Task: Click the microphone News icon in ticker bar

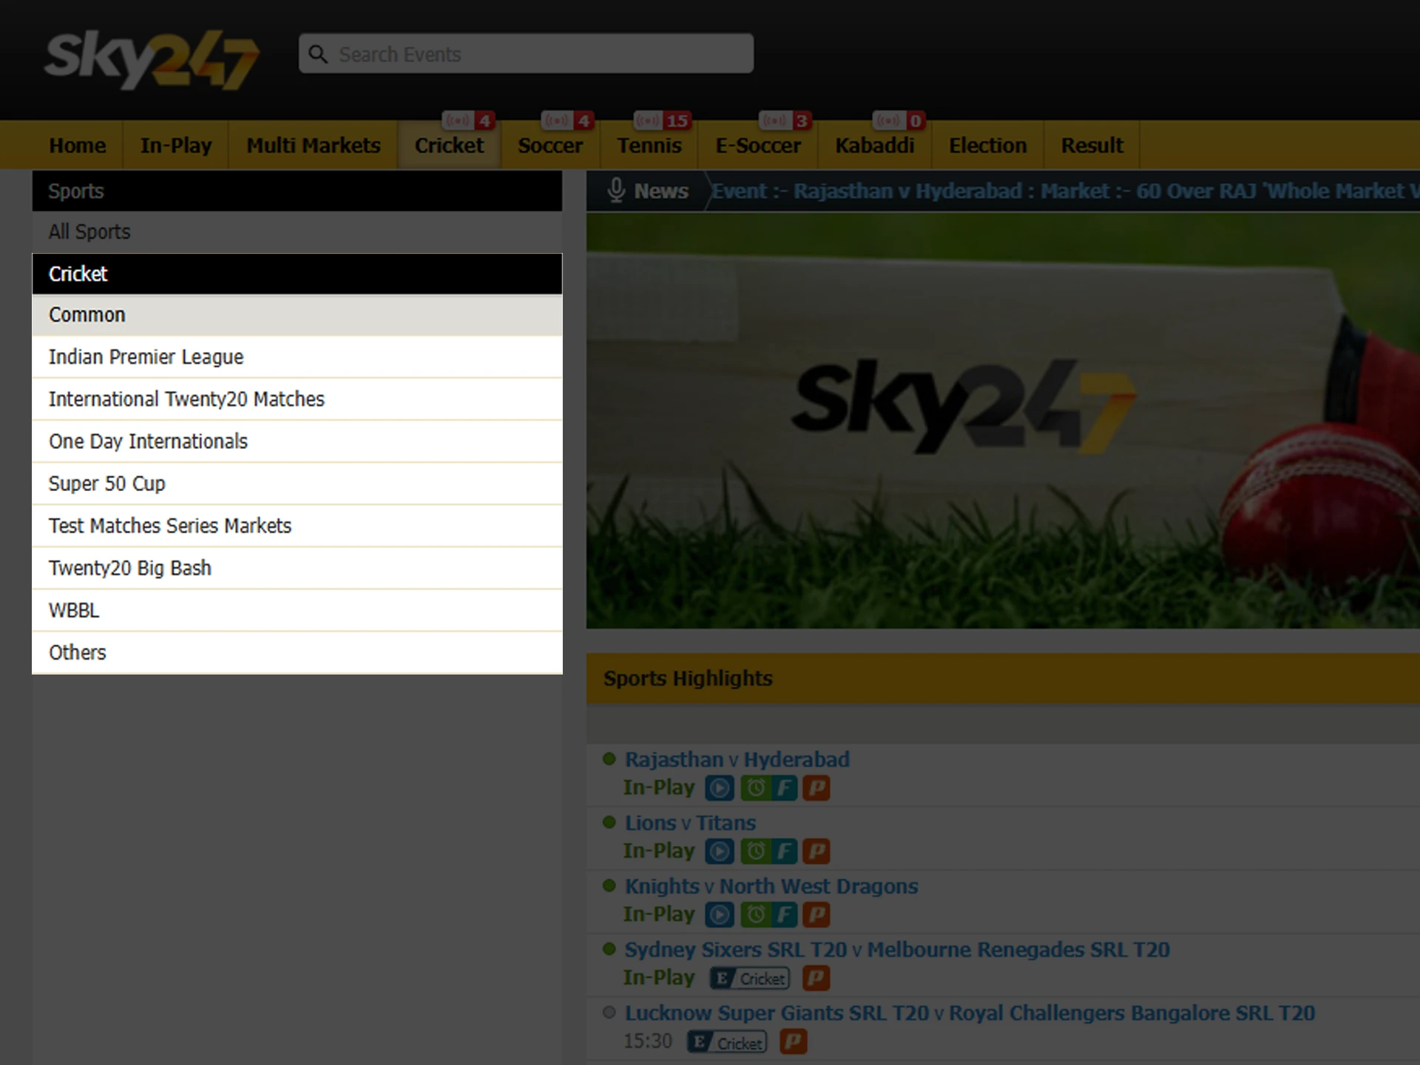Action: (618, 192)
